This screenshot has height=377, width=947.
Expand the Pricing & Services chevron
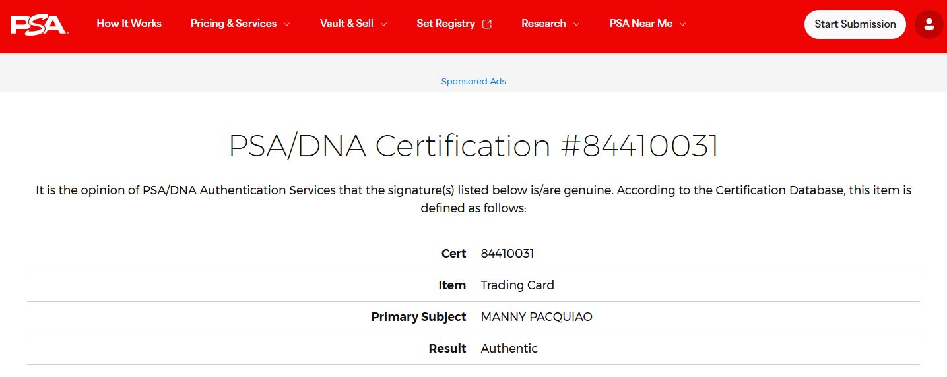tap(286, 24)
